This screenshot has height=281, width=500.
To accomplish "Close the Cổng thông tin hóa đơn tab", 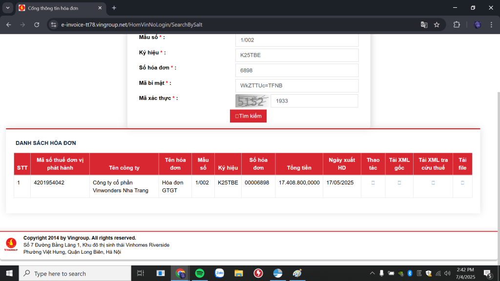I will point(100,8).
